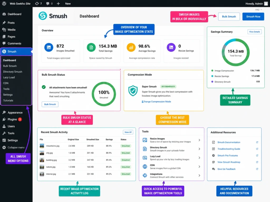Click the 100% Smushed progress ring
The width and height of the screenshot is (270, 202).
coord(104,94)
